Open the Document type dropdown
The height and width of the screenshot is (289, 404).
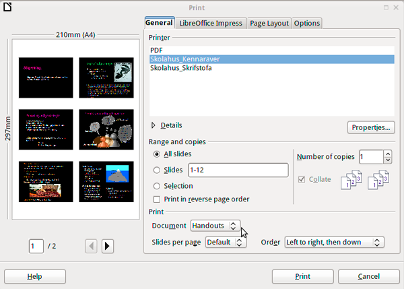pos(215,225)
